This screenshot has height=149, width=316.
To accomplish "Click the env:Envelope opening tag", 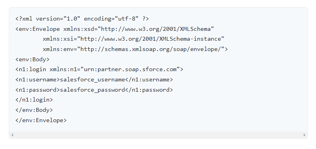I will (38, 29).
